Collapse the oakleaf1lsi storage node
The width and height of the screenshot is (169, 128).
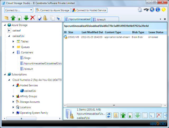tap(9, 36)
